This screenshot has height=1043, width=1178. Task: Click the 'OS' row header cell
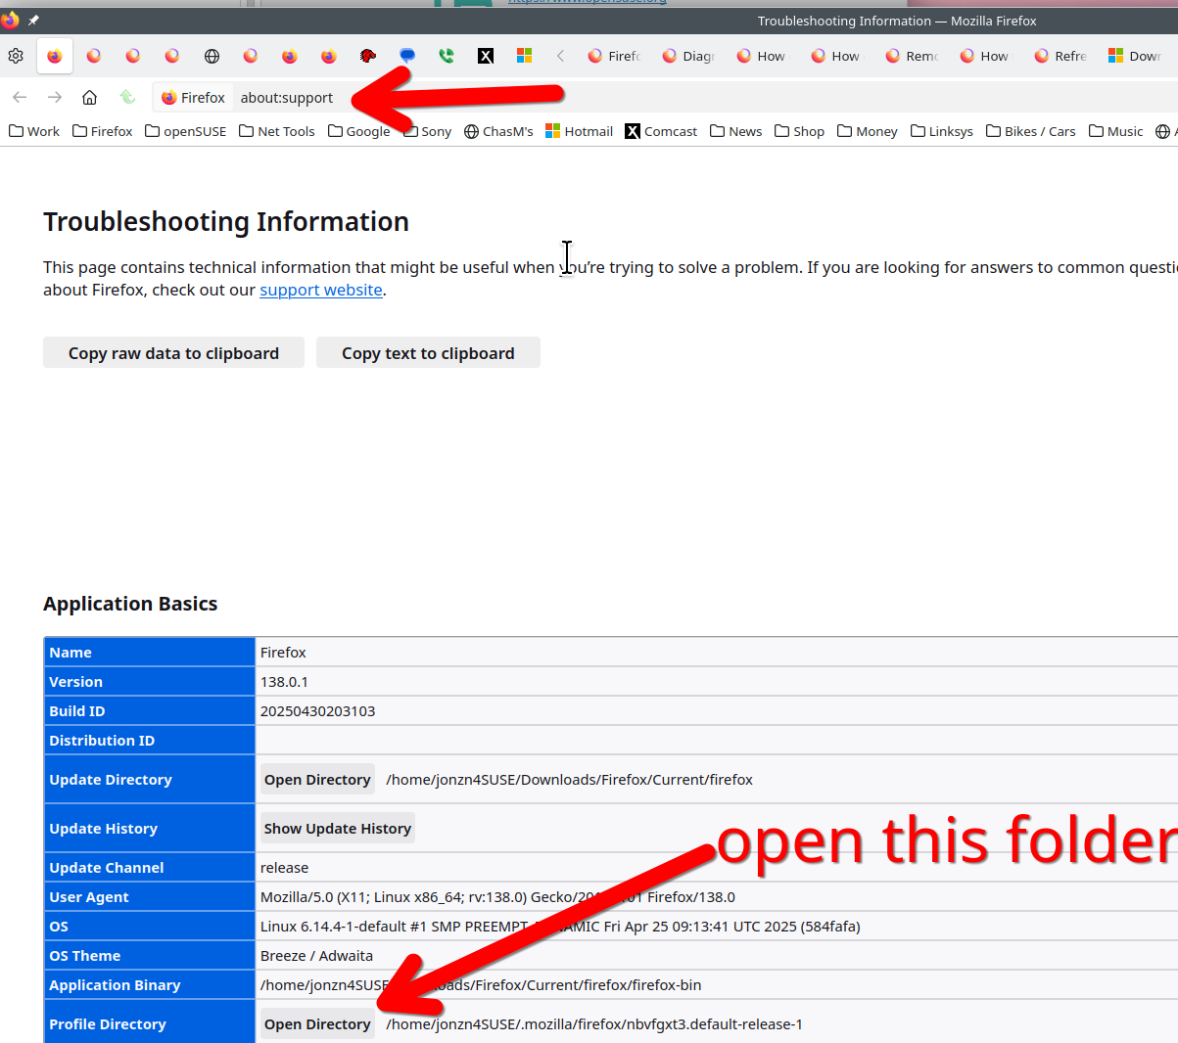tap(150, 927)
